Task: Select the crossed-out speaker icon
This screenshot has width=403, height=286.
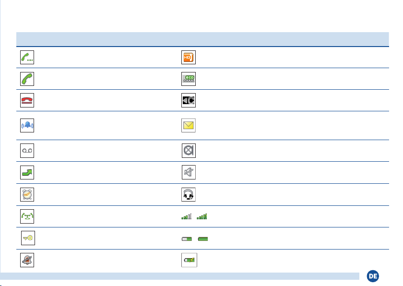Action: pos(189,172)
